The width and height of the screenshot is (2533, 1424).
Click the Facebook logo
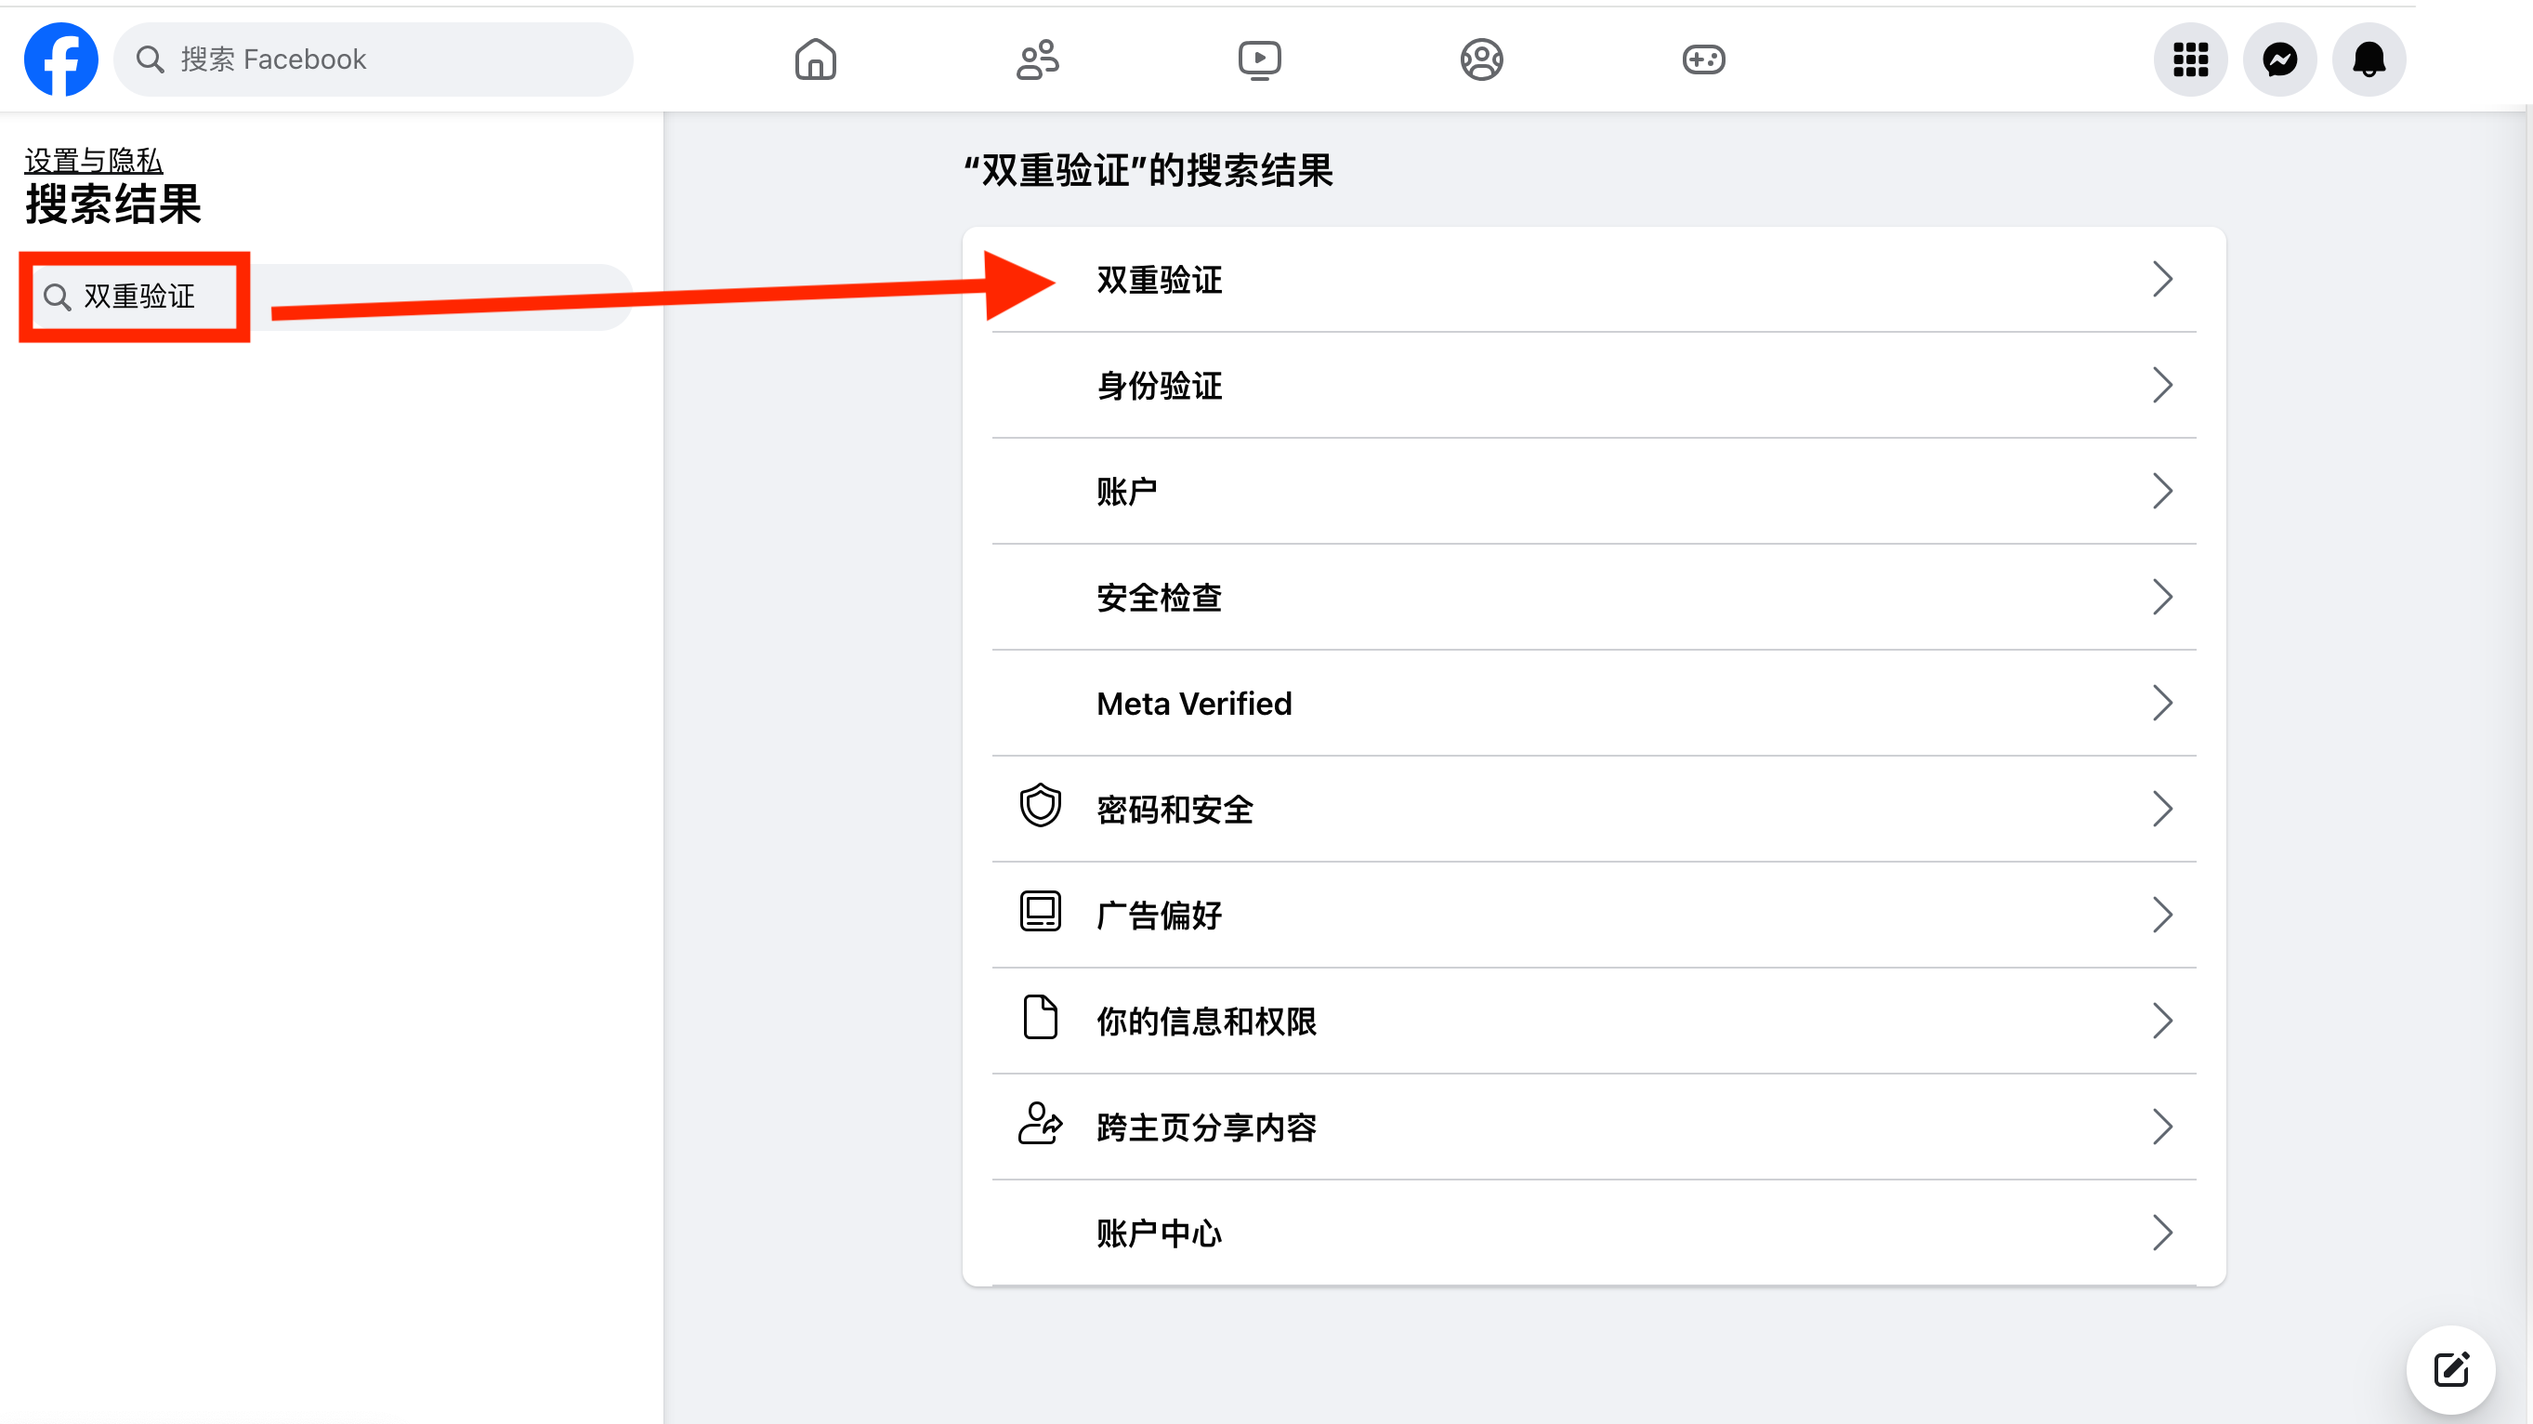click(61, 59)
